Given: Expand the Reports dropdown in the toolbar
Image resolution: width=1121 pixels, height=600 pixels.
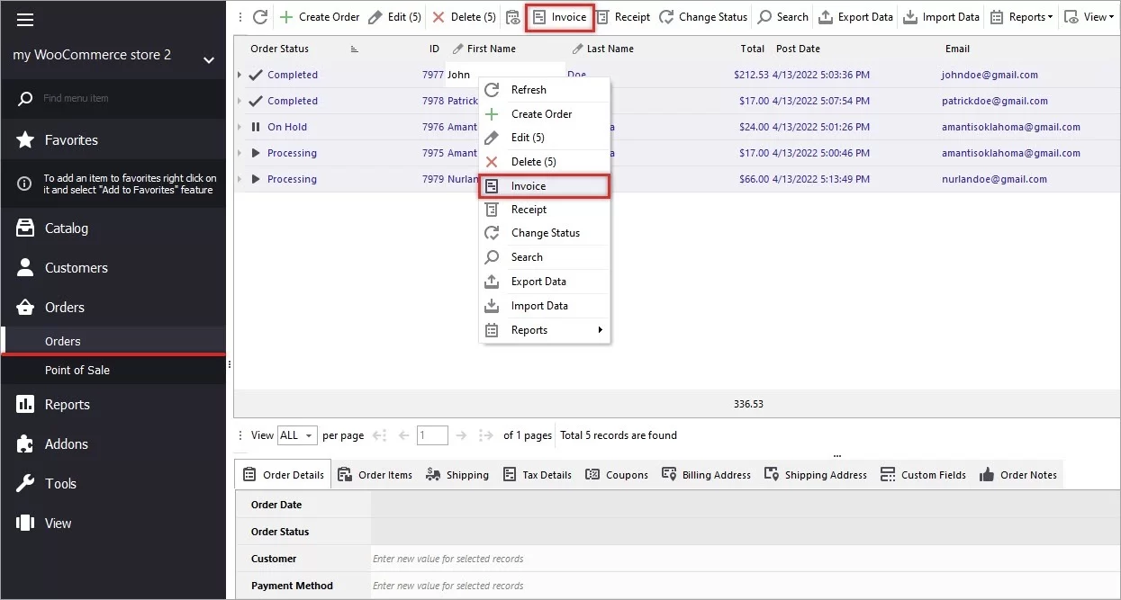Looking at the screenshot, I should (1022, 16).
